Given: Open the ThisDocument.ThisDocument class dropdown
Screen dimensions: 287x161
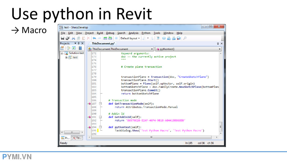Looking at the screenshot, I should tap(121, 49).
